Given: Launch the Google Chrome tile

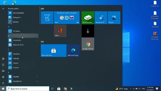Looking at the screenshot, I should coord(88,44).
